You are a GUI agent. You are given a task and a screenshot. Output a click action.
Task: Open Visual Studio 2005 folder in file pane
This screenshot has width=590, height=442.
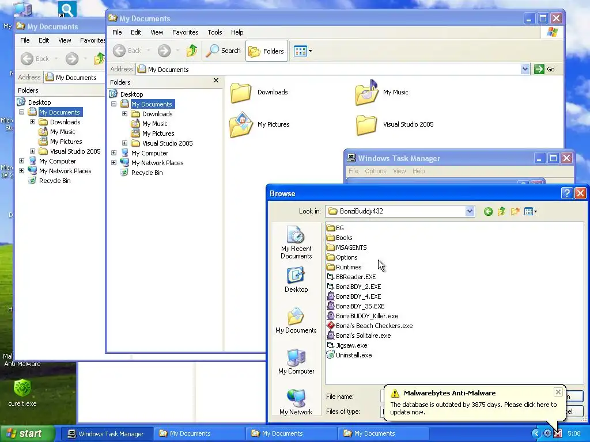click(395, 125)
